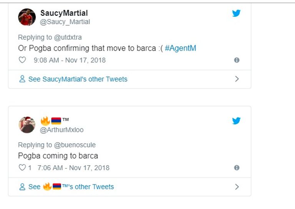
Task: Click 'See SaucyMartial's other Tweets' link
Action: click(x=78, y=79)
